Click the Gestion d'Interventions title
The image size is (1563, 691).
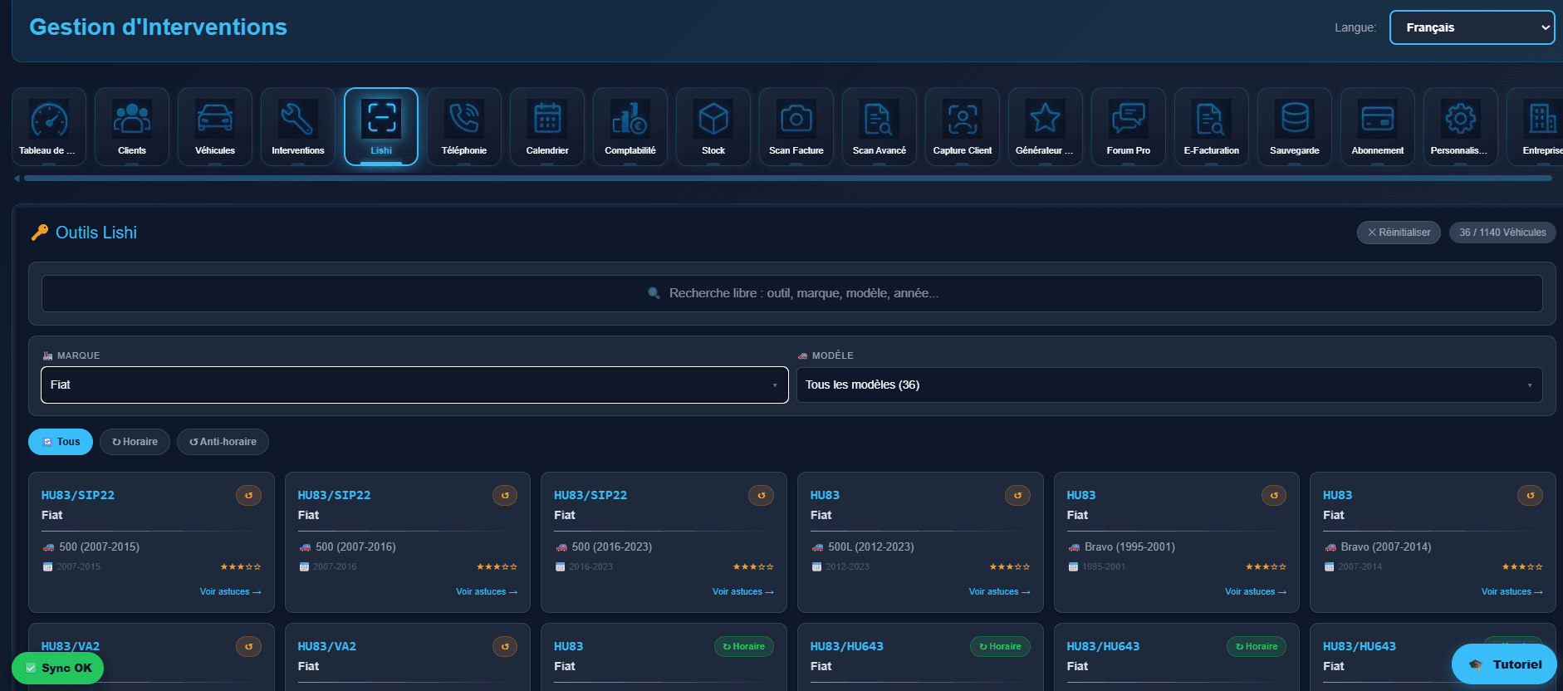point(158,27)
